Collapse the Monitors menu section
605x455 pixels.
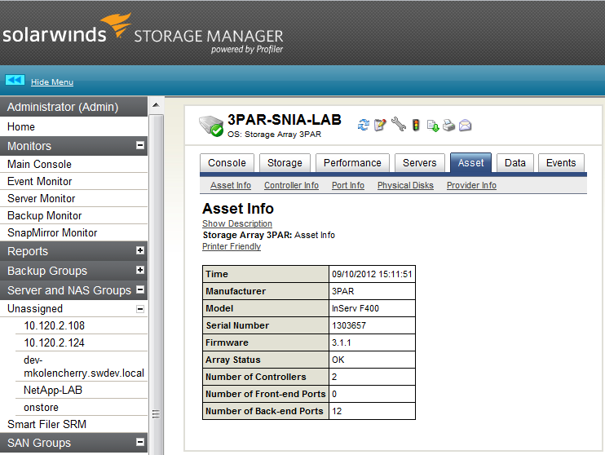(x=140, y=145)
